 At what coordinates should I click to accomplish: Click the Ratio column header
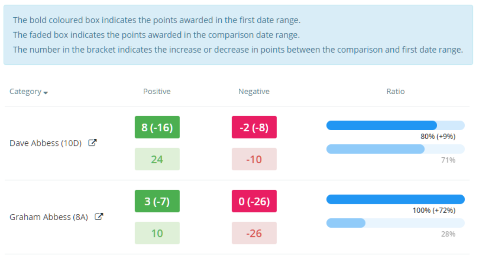pos(395,91)
